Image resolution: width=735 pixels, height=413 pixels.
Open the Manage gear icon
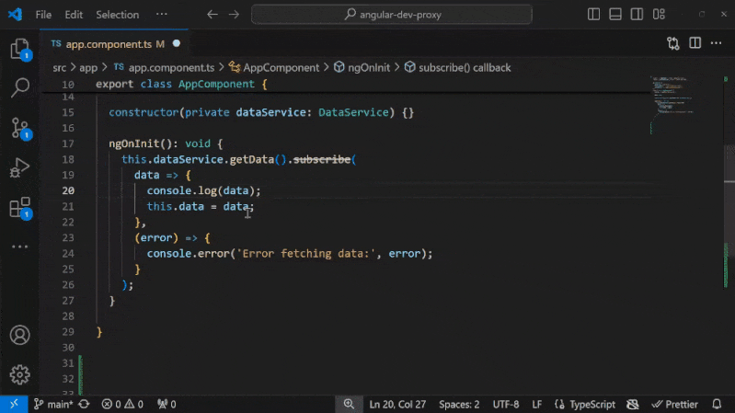tap(19, 374)
